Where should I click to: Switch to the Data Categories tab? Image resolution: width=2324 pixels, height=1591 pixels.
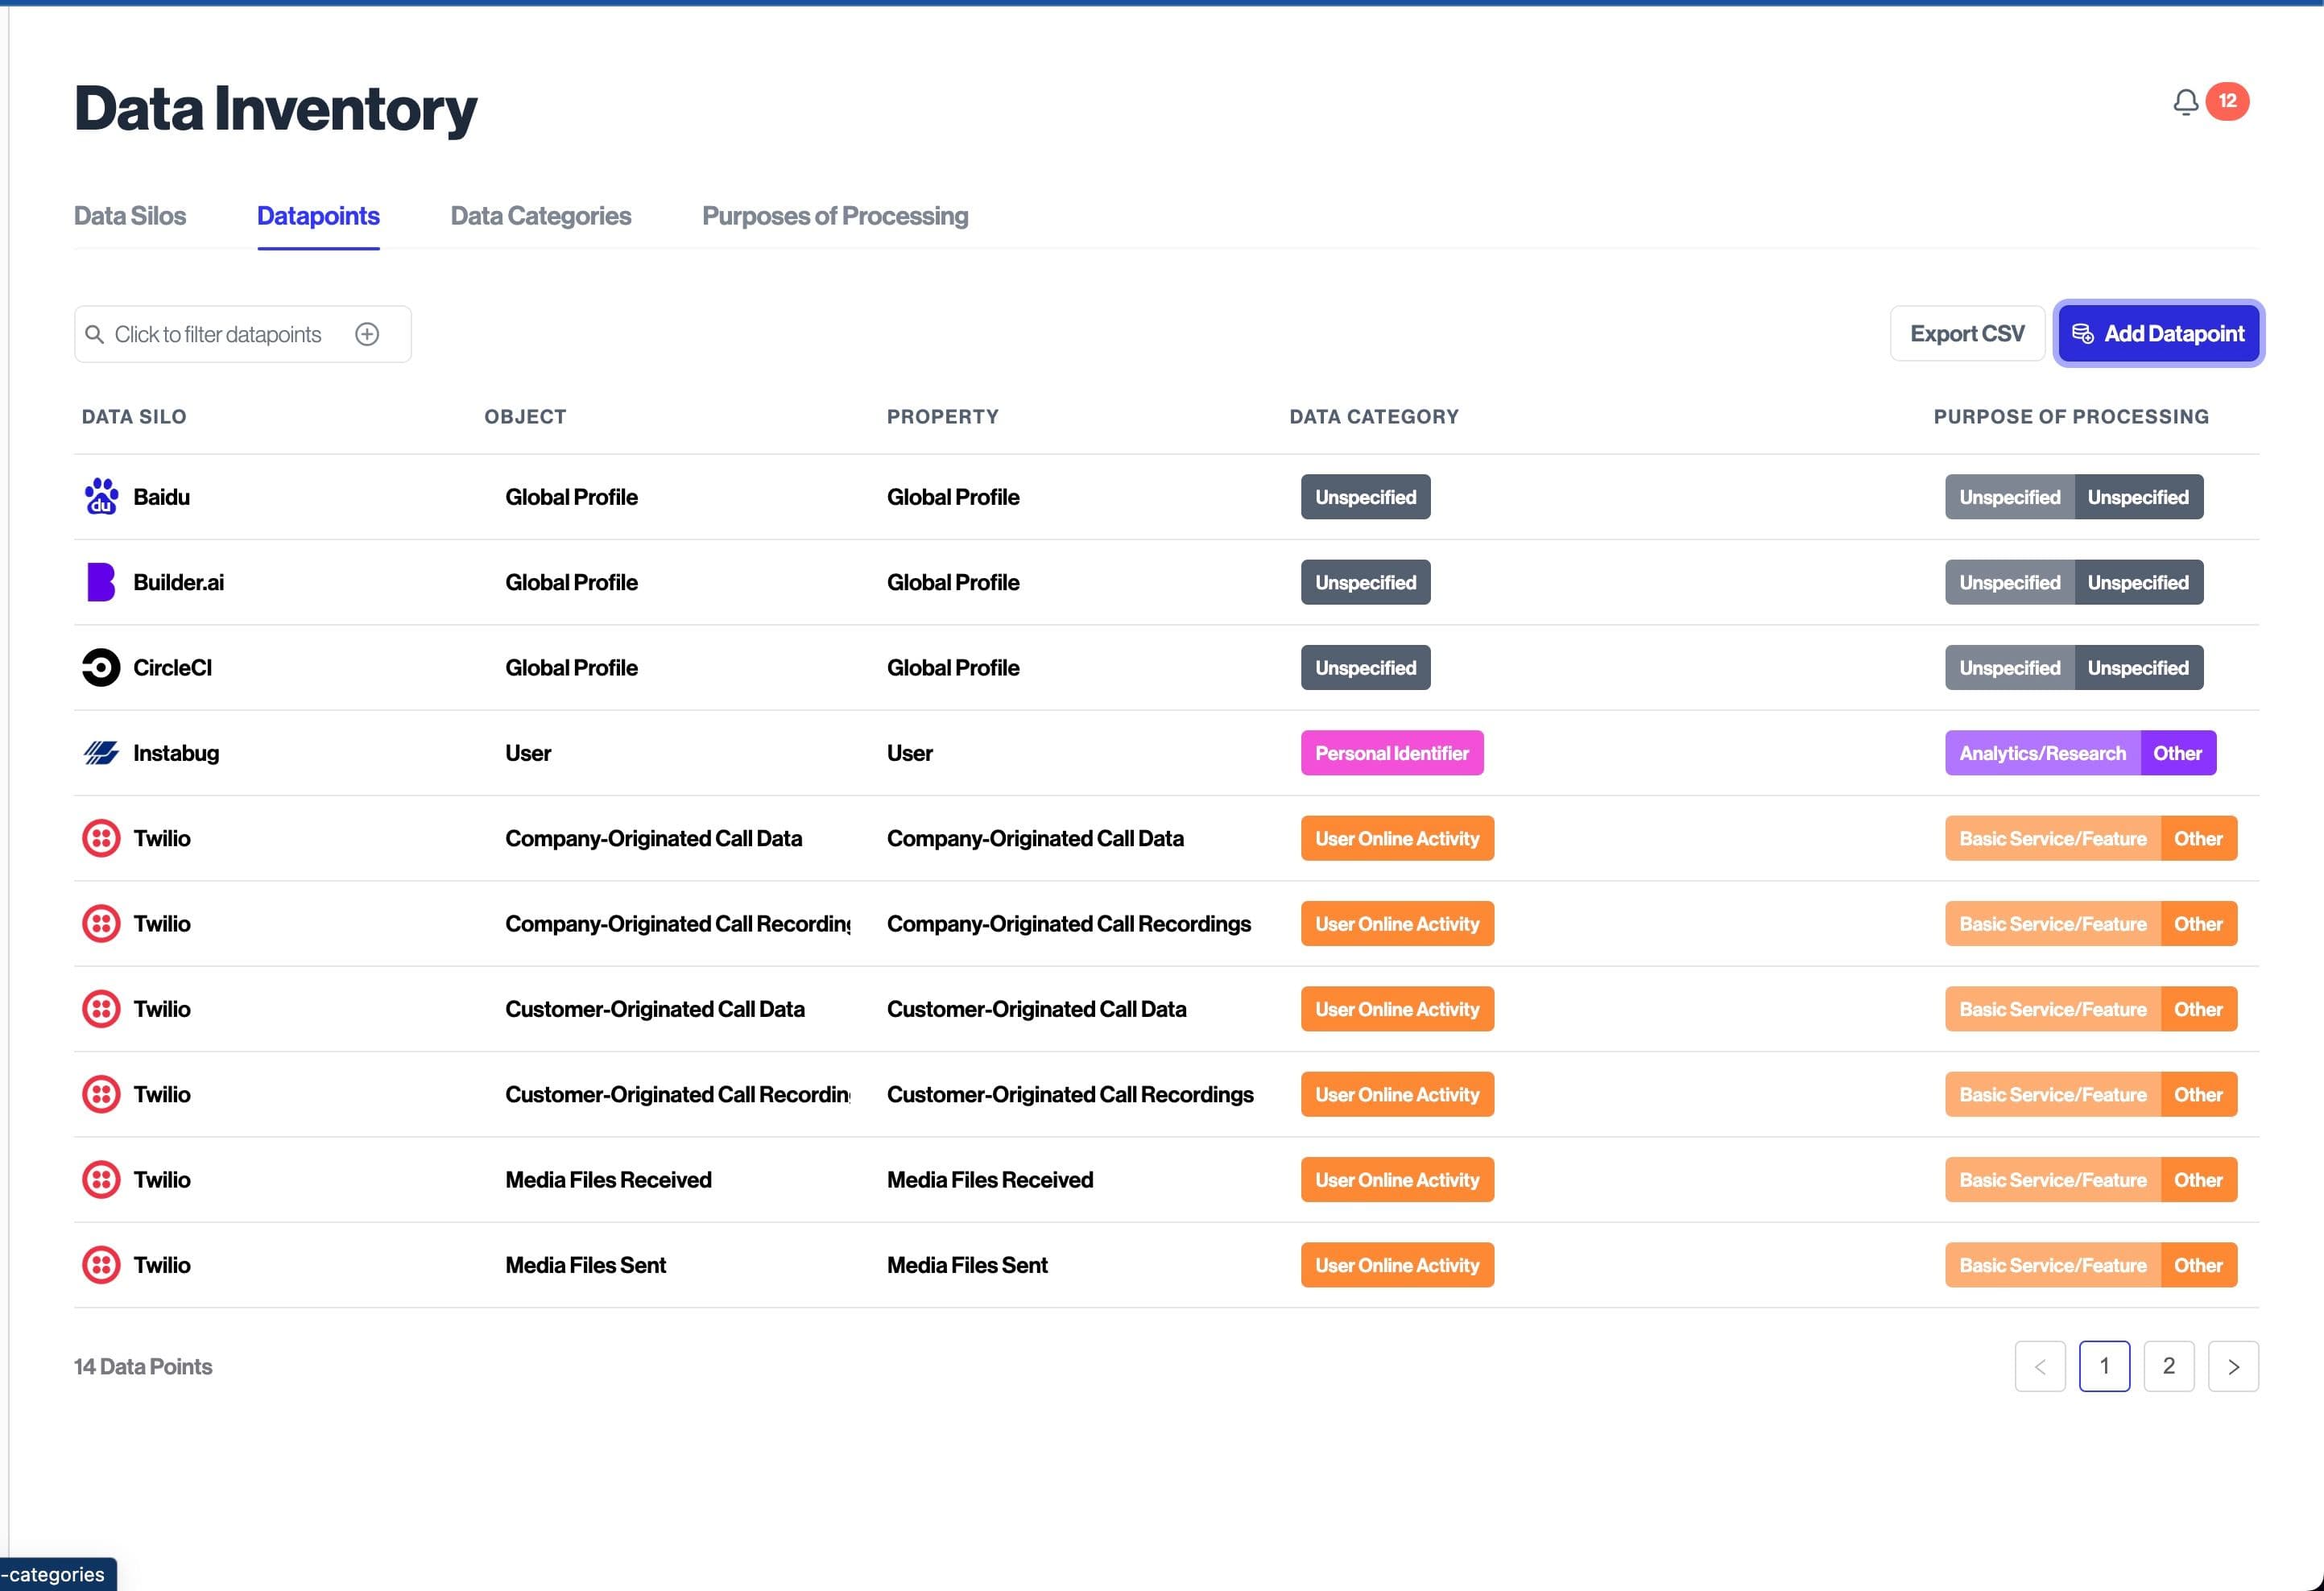pyautogui.click(x=540, y=216)
